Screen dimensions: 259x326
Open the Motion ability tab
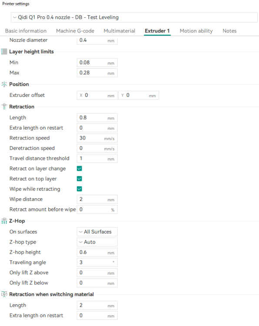click(x=196, y=31)
